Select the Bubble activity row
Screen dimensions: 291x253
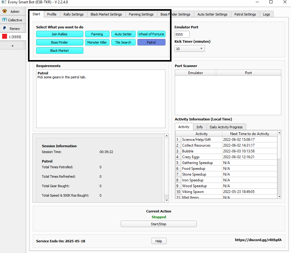tap(227, 151)
